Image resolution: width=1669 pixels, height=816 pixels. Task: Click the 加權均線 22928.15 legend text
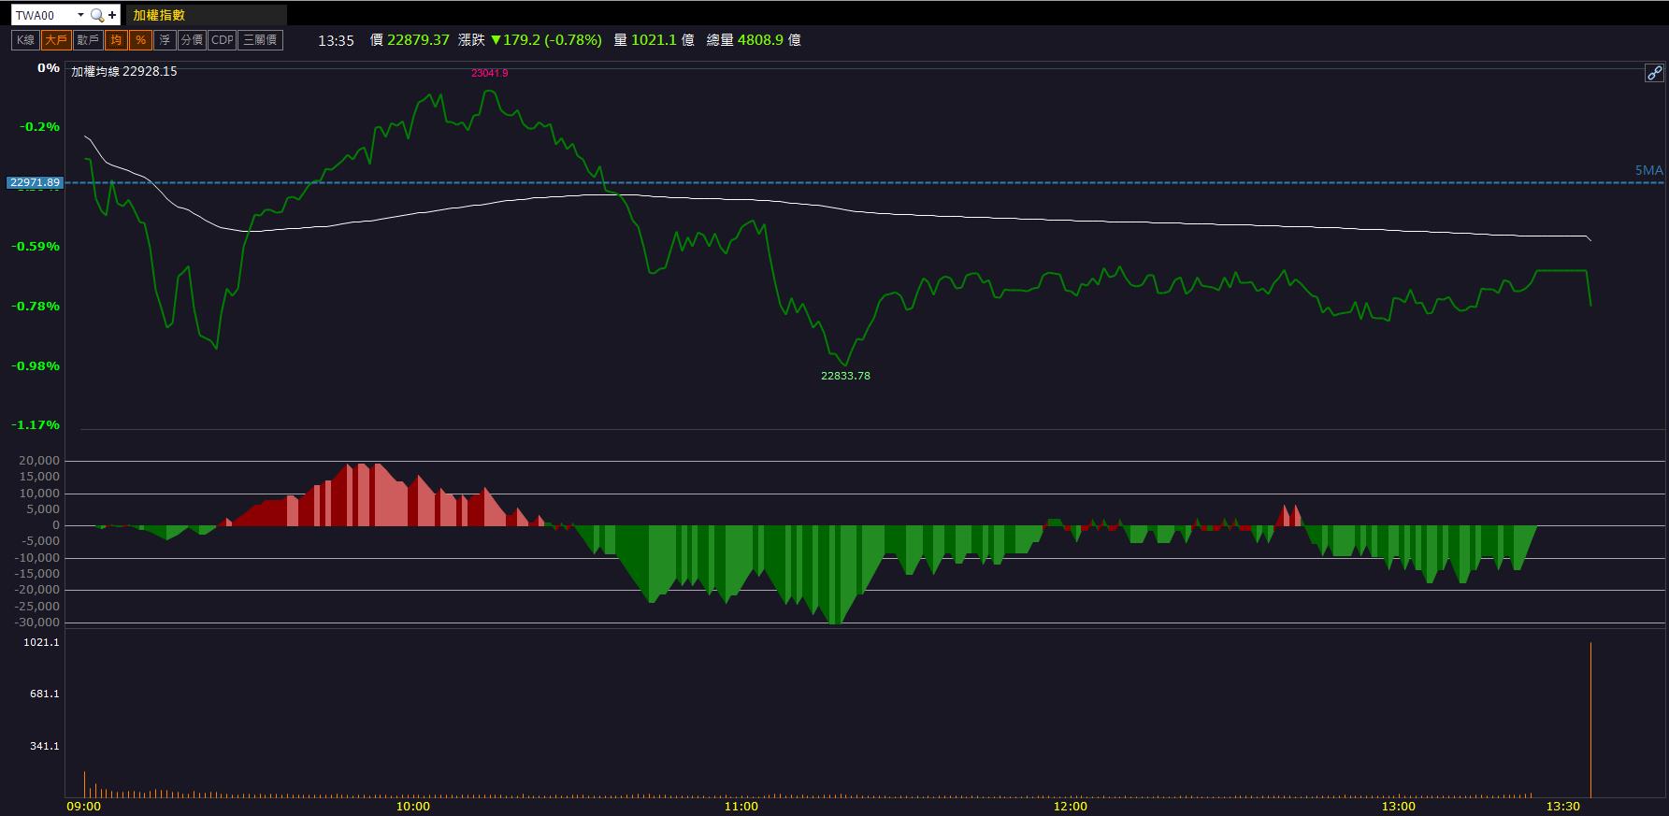124,71
